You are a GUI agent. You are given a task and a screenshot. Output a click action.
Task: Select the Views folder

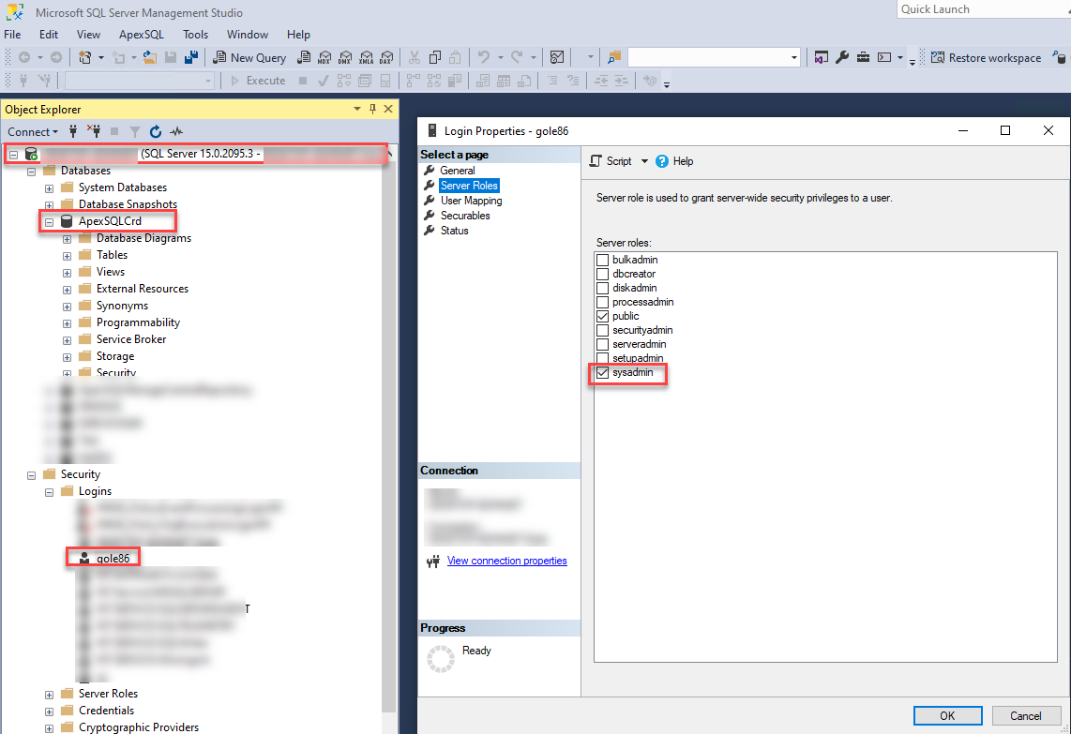(110, 272)
